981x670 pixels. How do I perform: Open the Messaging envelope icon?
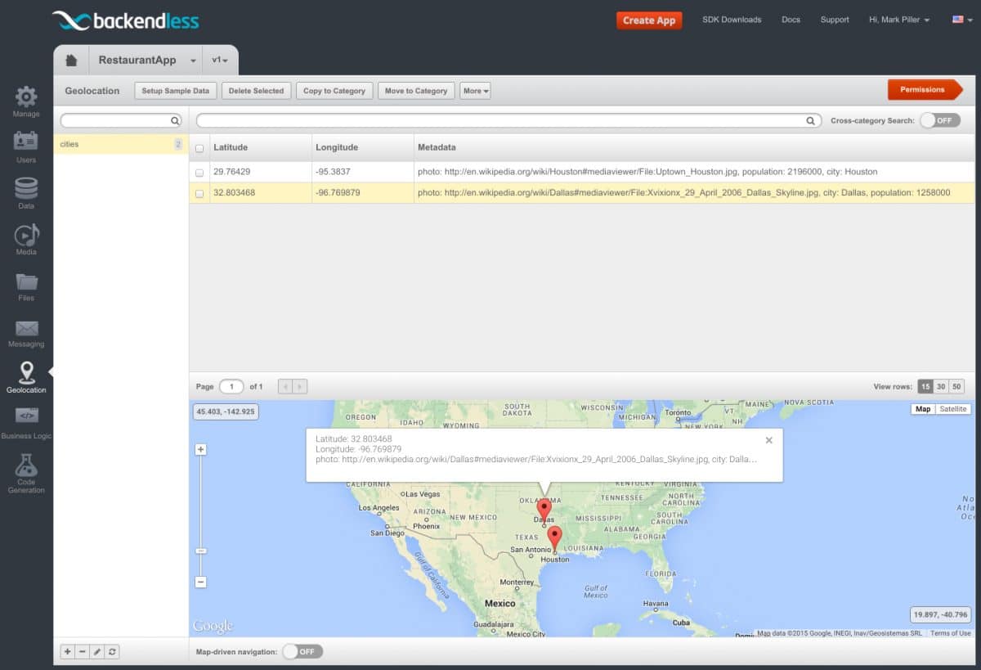[26, 328]
